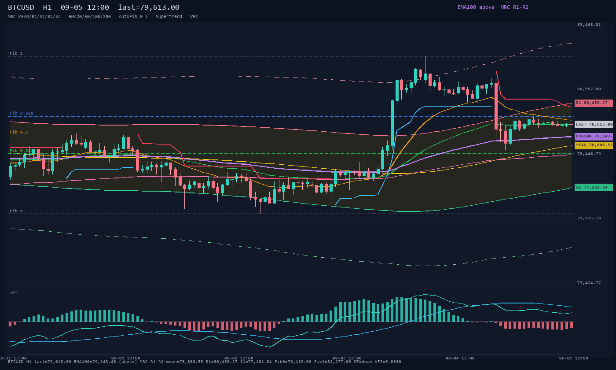
Task: Click the 75,935.78 price axis value
Action: point(589,218)
